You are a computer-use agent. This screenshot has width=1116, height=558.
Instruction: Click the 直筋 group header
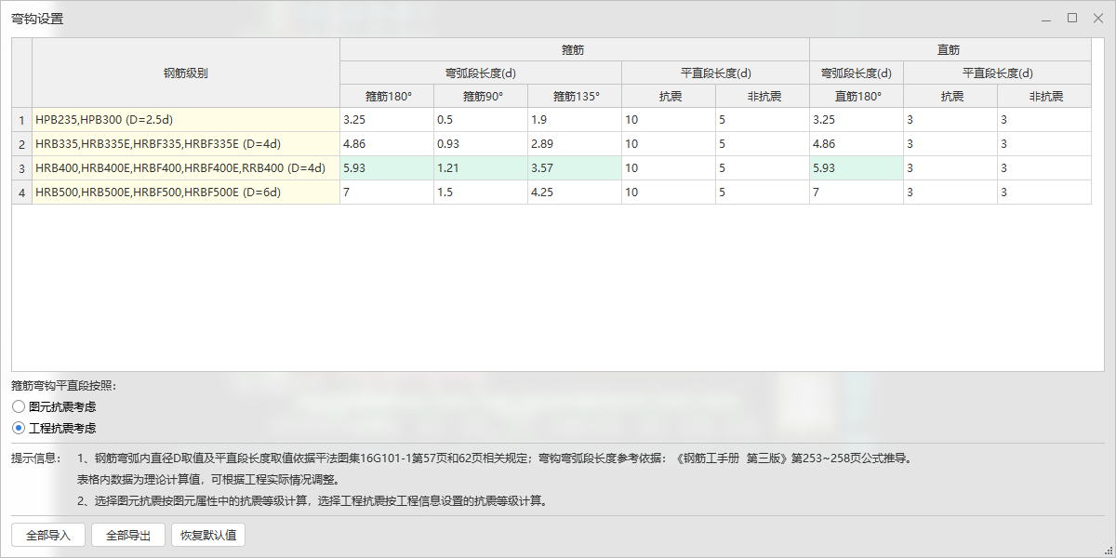pos(950,49)
